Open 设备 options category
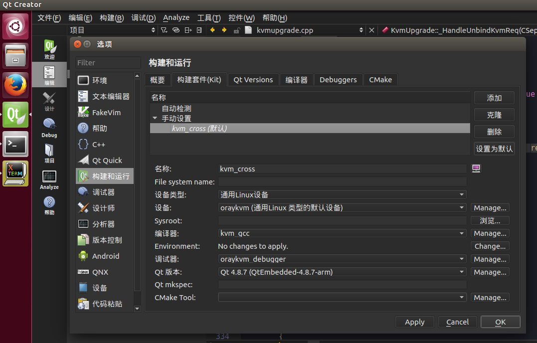 pos(104,288)
